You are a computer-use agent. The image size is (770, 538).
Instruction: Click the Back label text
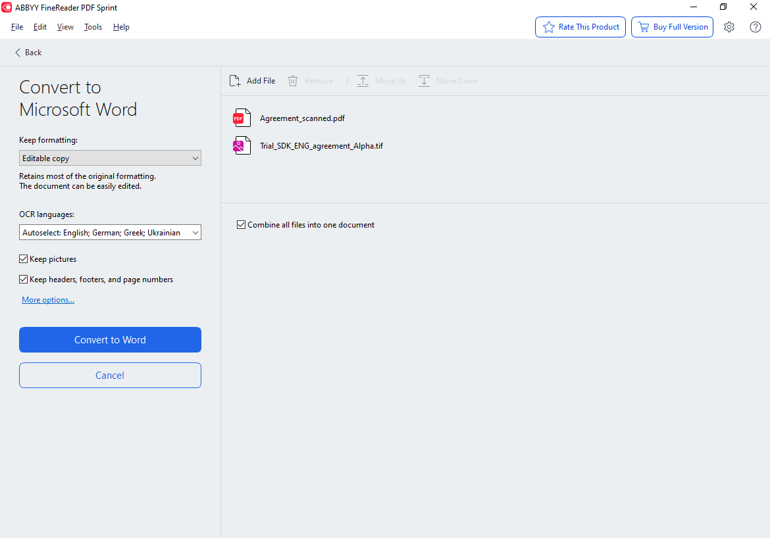pos(34,53)
